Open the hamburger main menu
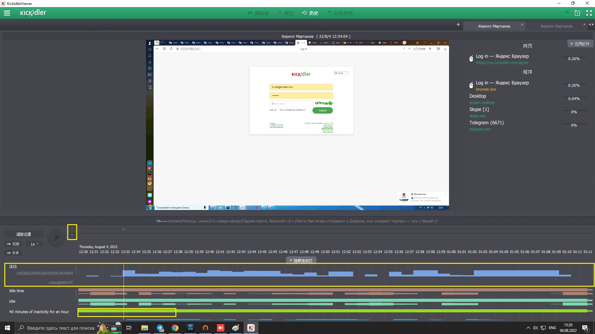This screenshot has height=334, width=595. 7,13
